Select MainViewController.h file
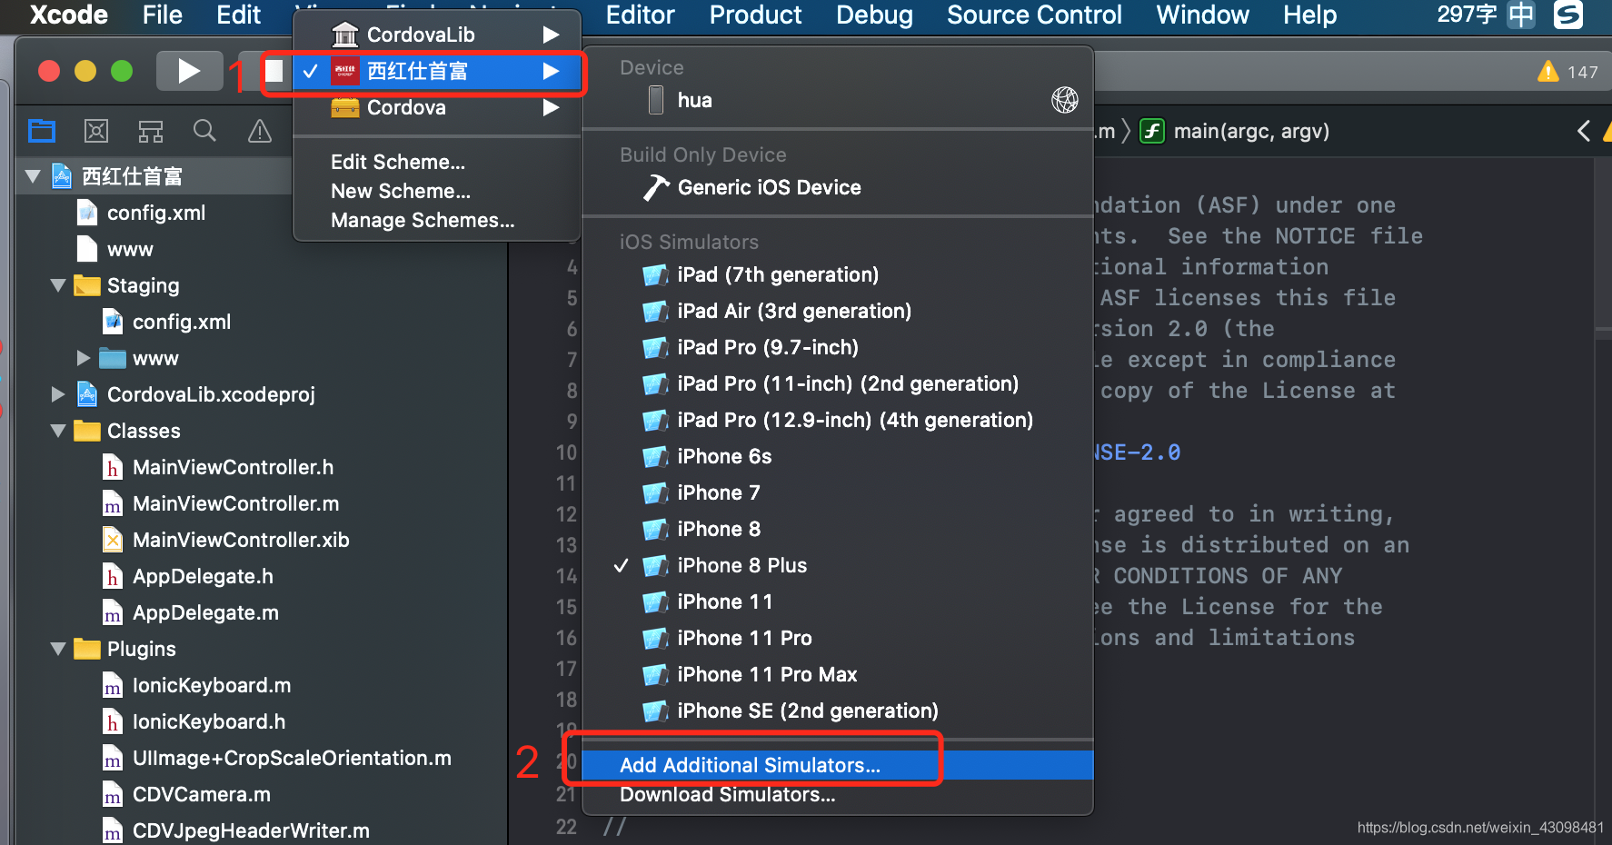Viewport: 1612px width, 845px height. (x=233, y=467)
